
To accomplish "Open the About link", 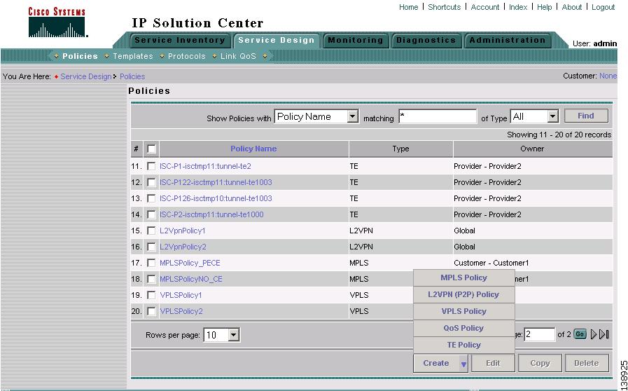I will point(571,7).
